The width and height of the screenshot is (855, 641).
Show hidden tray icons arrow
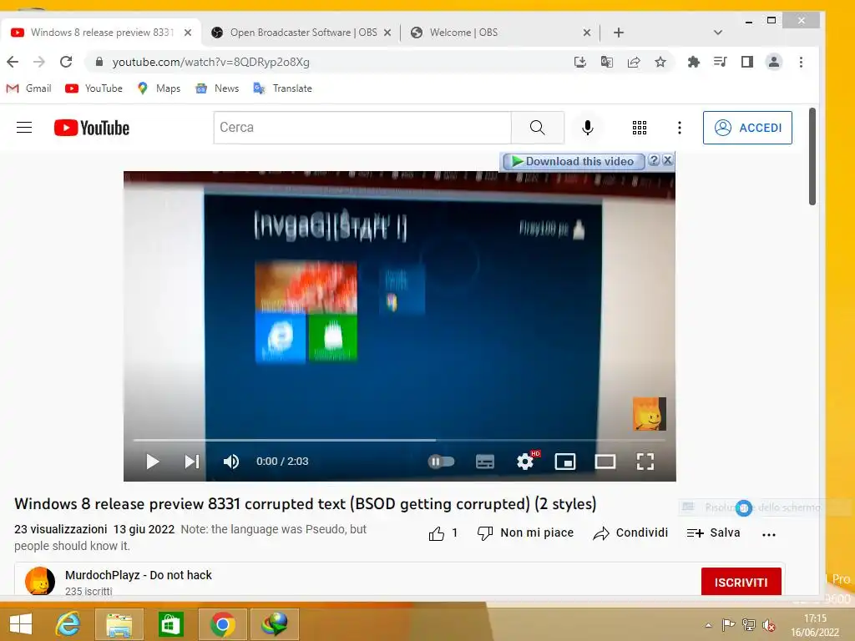pyautogui.click(x=708, y=625)
